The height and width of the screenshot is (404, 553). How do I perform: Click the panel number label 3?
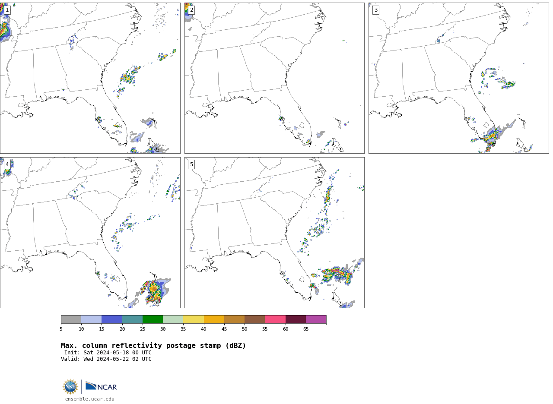pos(375,10)
